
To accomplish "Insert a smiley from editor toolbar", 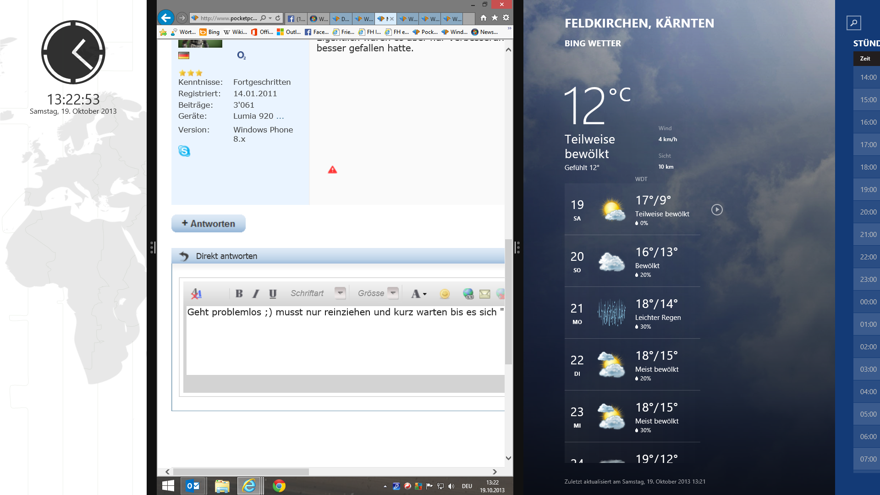I will pos(445,294).
